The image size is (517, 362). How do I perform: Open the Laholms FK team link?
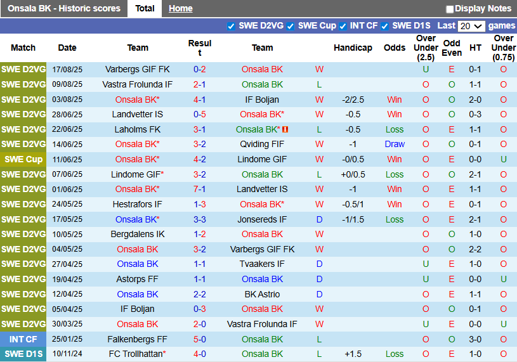click(138, 129)
